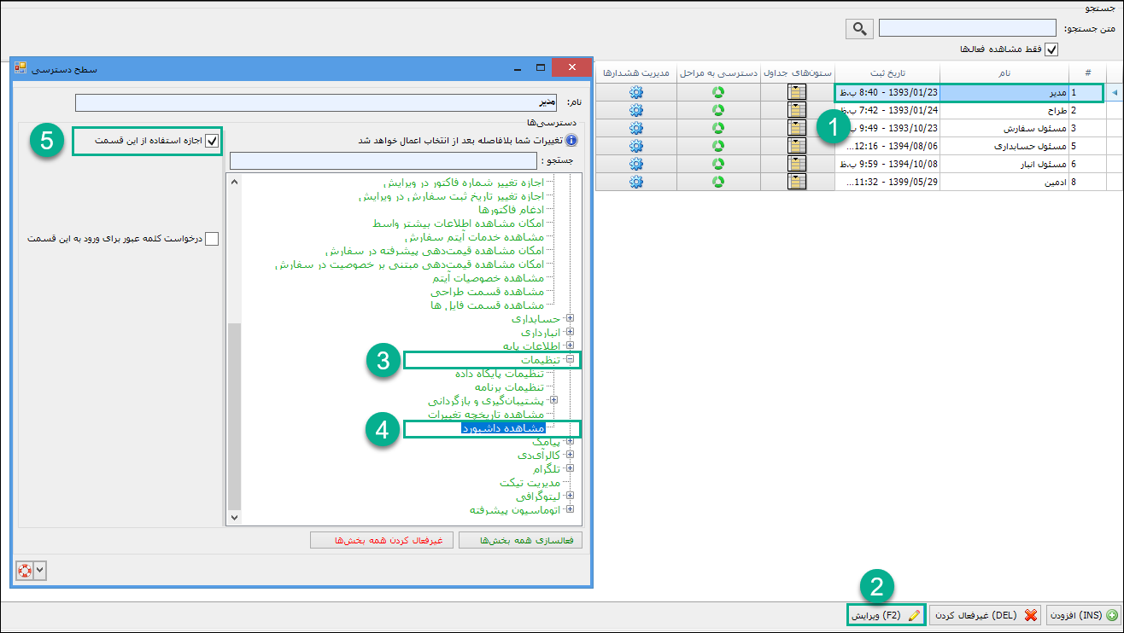1124x633 pixels.
Task: Select تنظیمات برنامه tree item
Action: (x=510, y=387)
